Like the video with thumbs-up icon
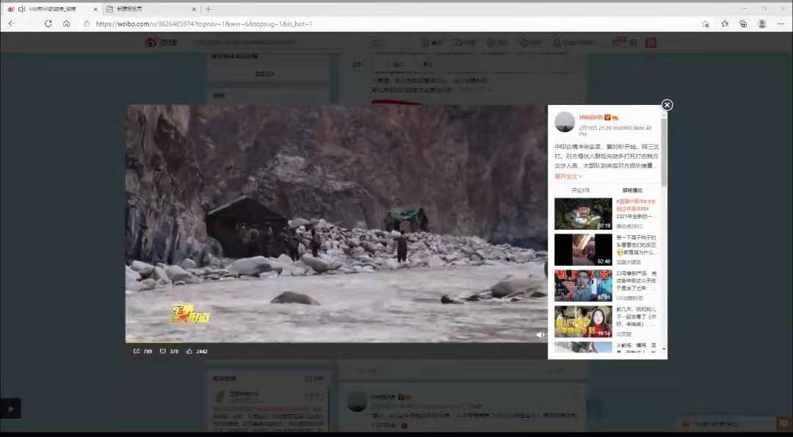The width and height of the screenshot is (793, 437). point(189,351)
